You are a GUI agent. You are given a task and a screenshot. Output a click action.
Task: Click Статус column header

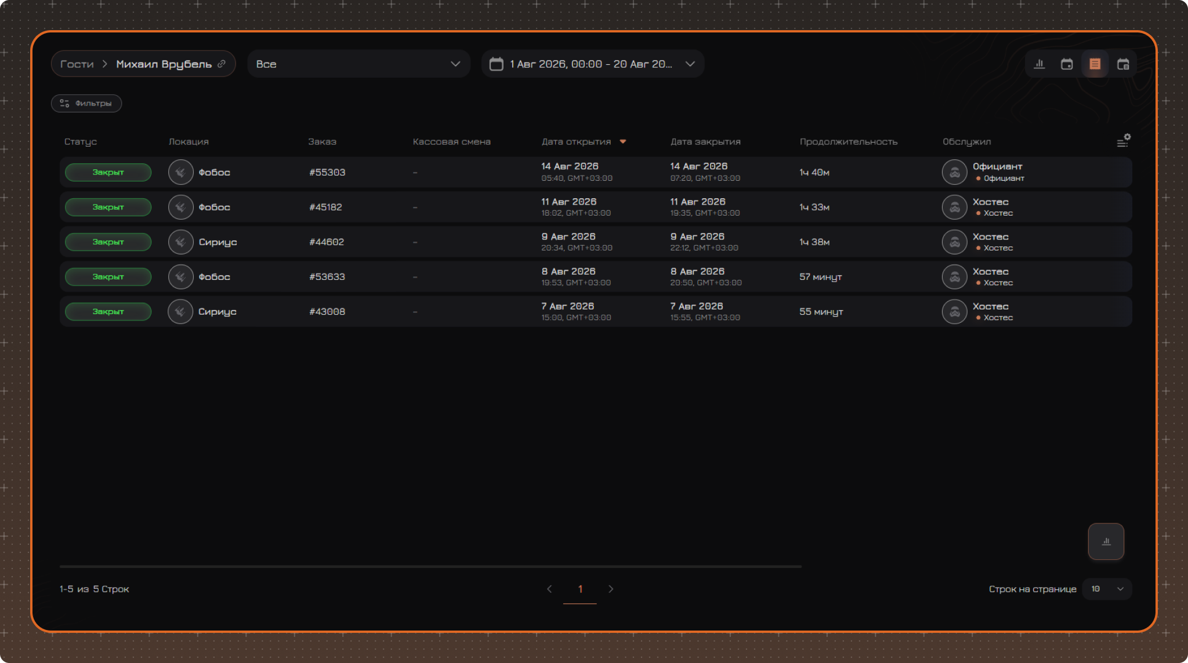81,141
